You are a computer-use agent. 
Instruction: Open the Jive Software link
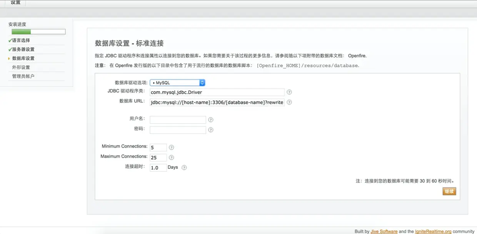[384, 231]
